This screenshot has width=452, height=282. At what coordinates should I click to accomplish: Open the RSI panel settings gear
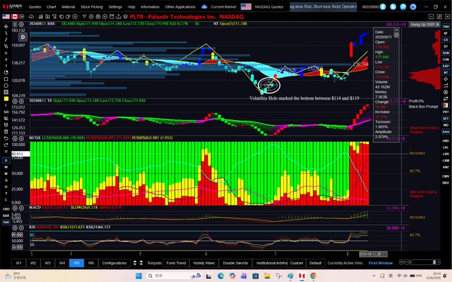click(x=15, y=228)
